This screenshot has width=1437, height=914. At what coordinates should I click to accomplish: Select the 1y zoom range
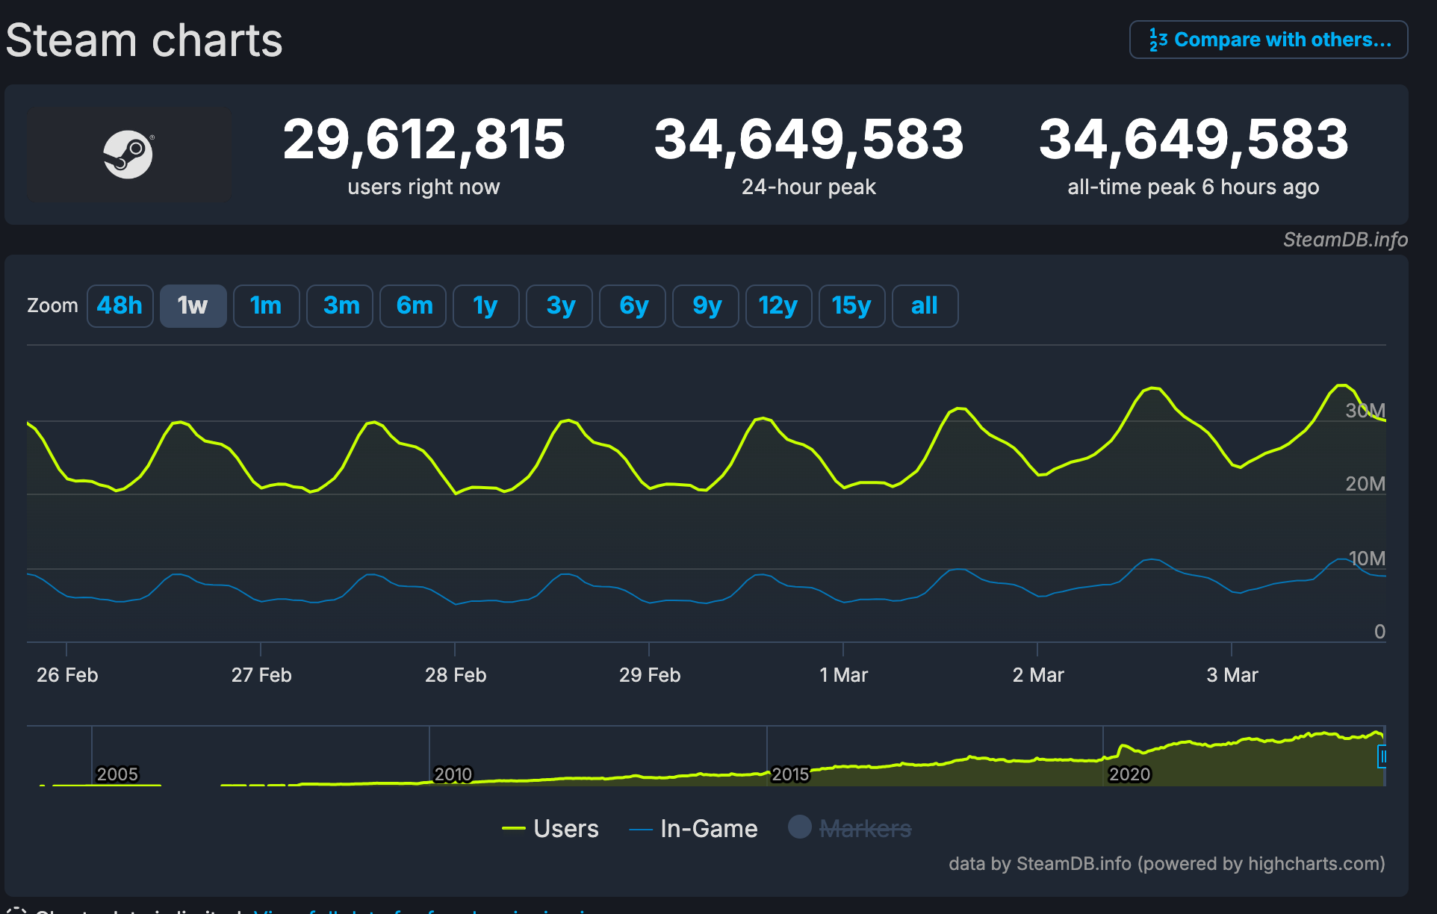485,305
